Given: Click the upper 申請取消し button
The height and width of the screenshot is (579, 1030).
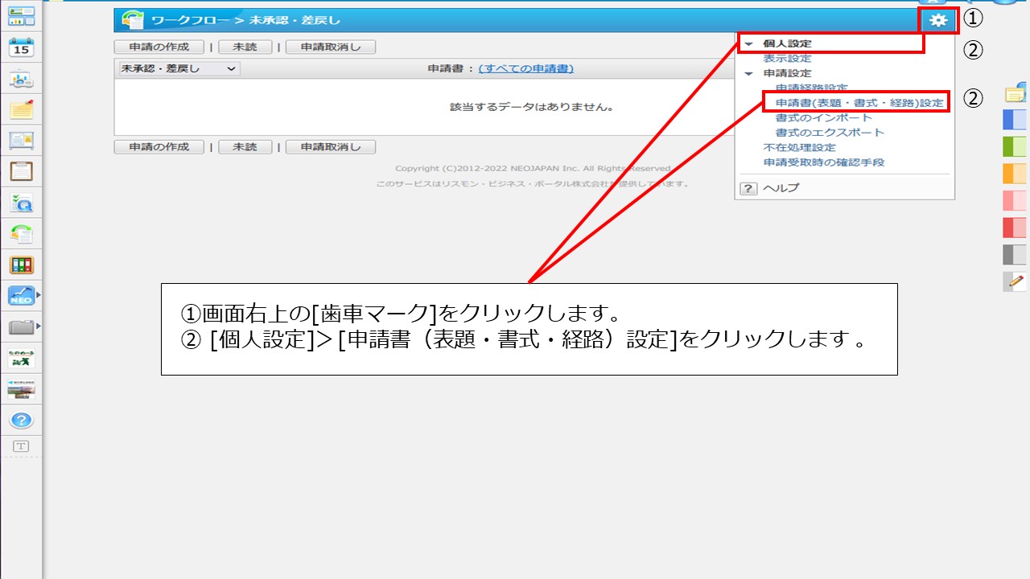Looking at the screenshot, I should pos(331,47).
